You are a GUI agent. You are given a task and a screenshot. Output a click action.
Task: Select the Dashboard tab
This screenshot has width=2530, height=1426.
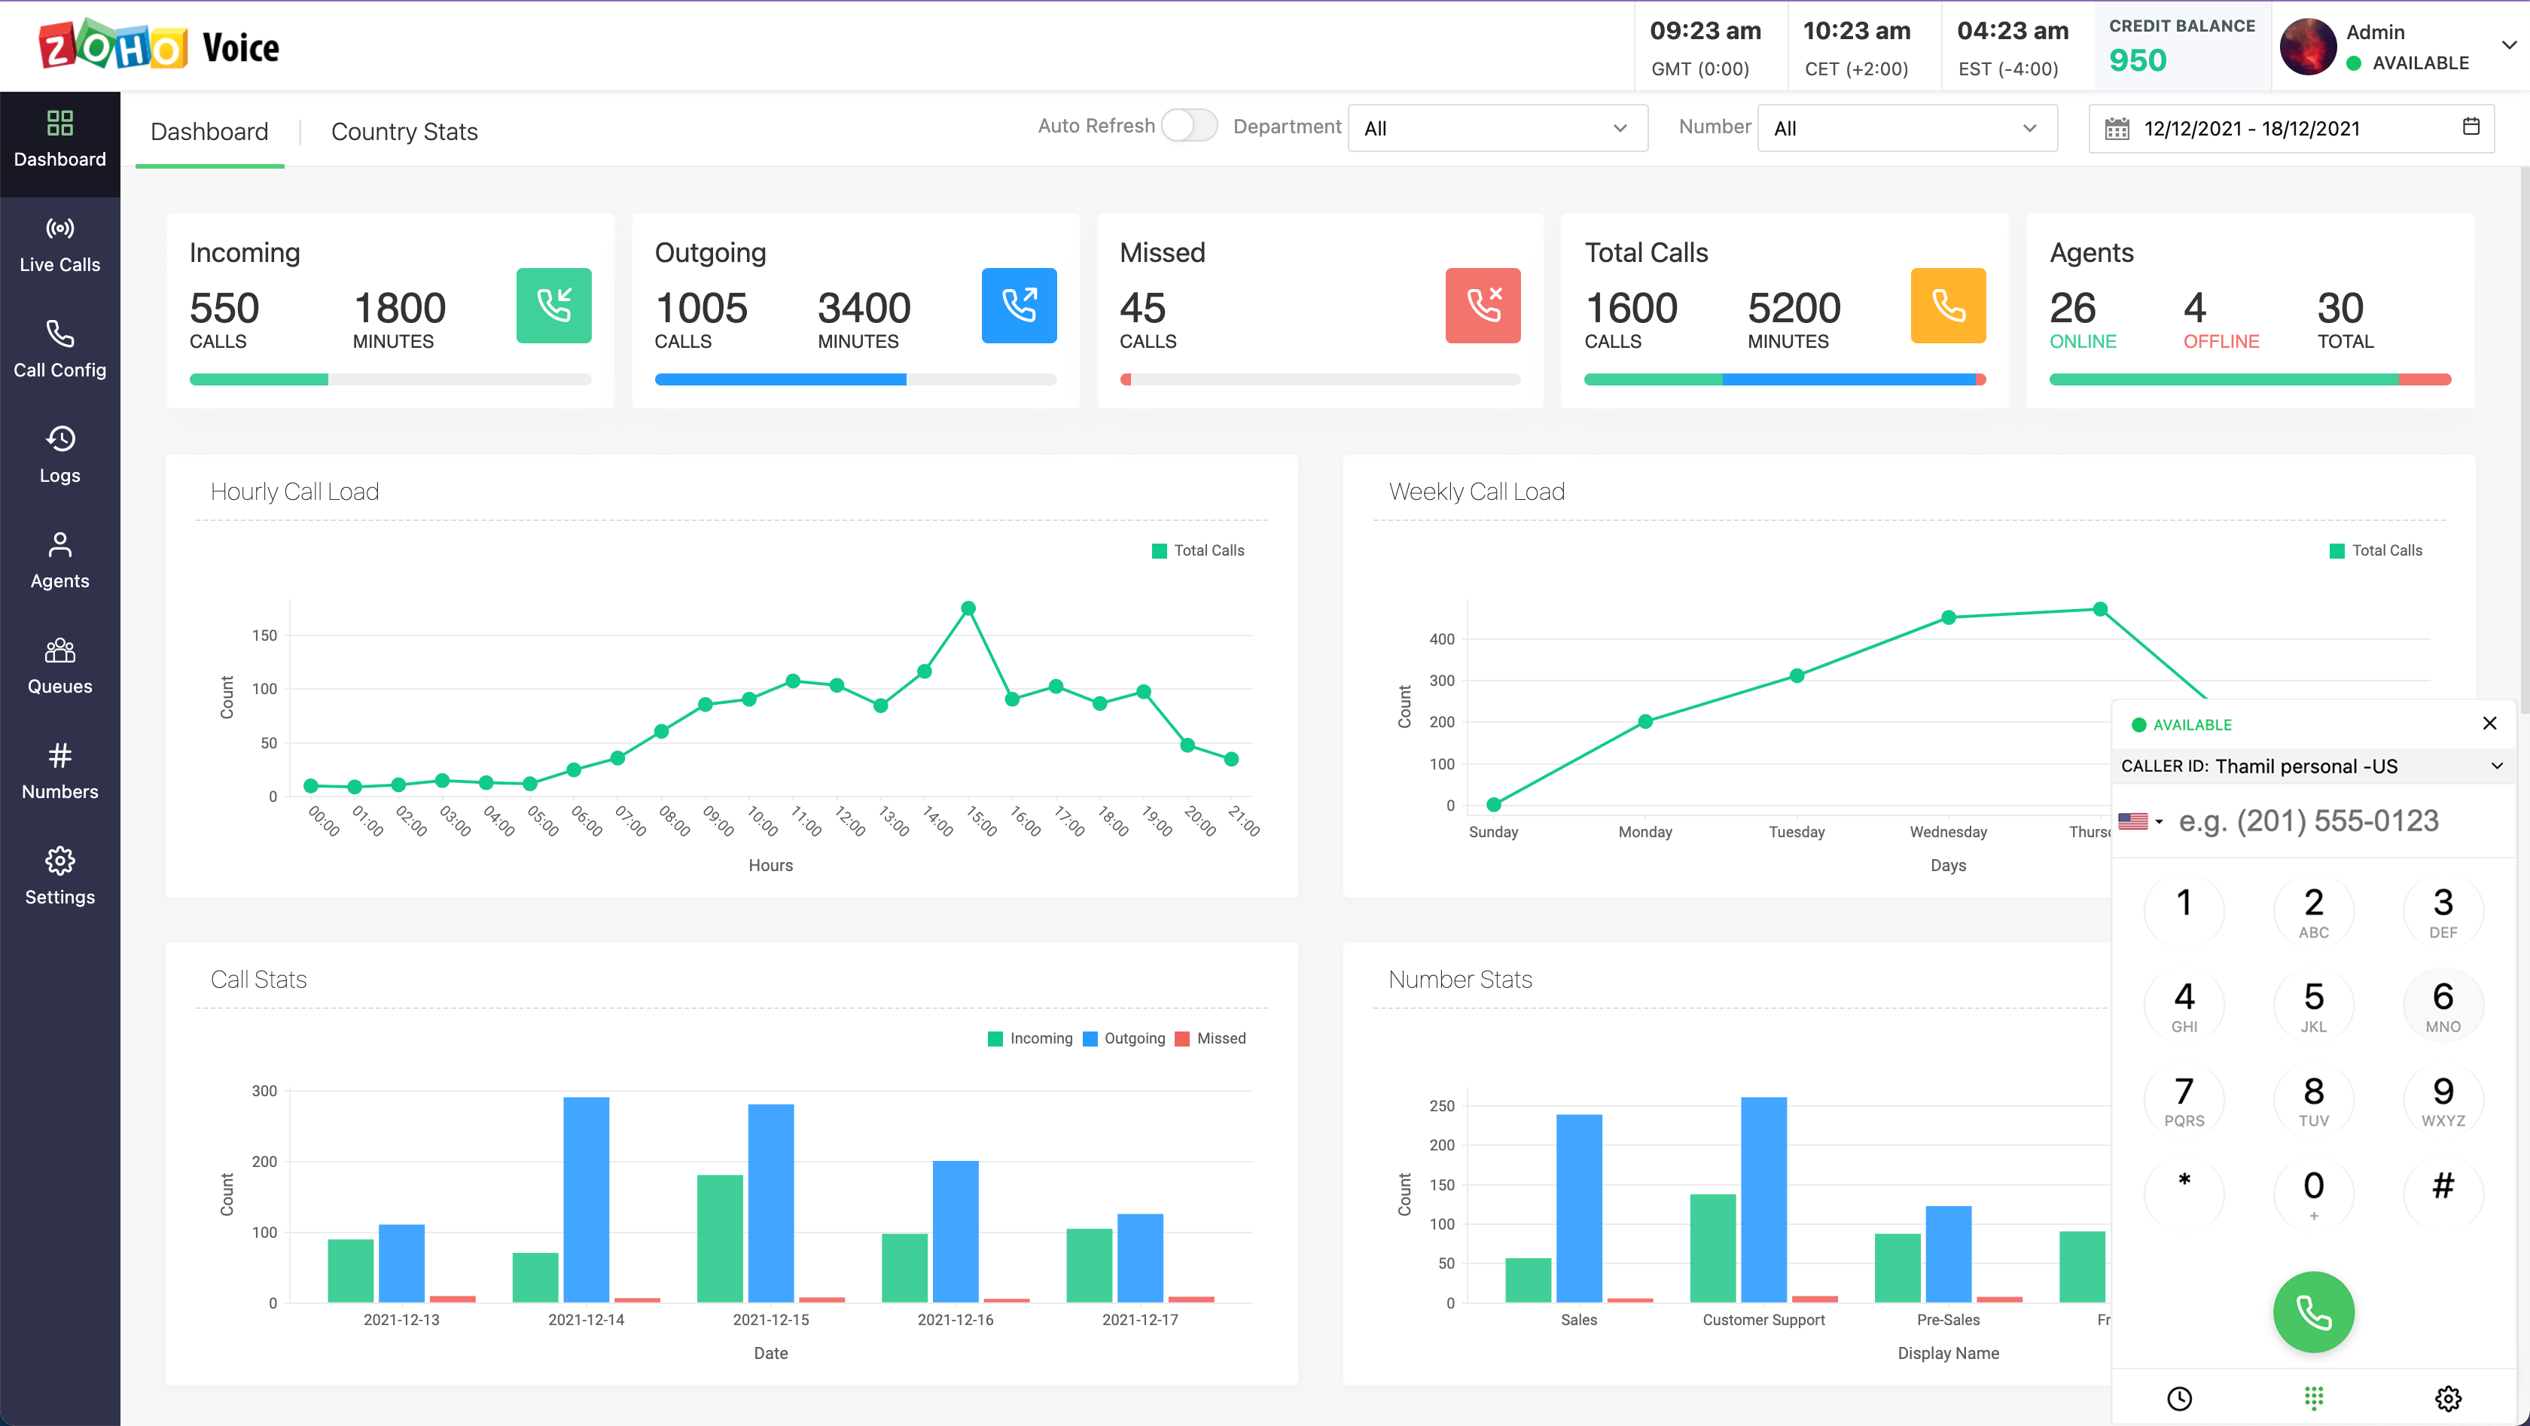tap(209, 130)
